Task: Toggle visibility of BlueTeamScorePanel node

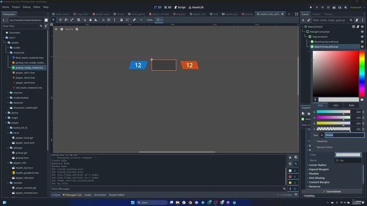Action: pyautogui.click(x=362, y=42)
